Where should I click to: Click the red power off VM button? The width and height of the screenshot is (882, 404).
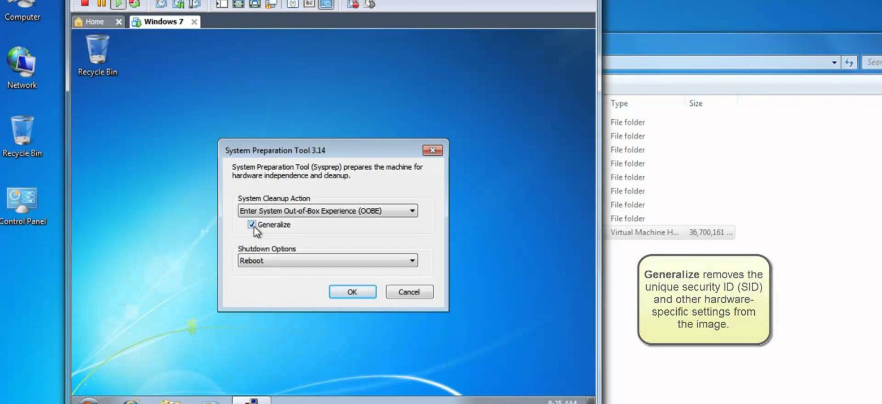point(85,4)
